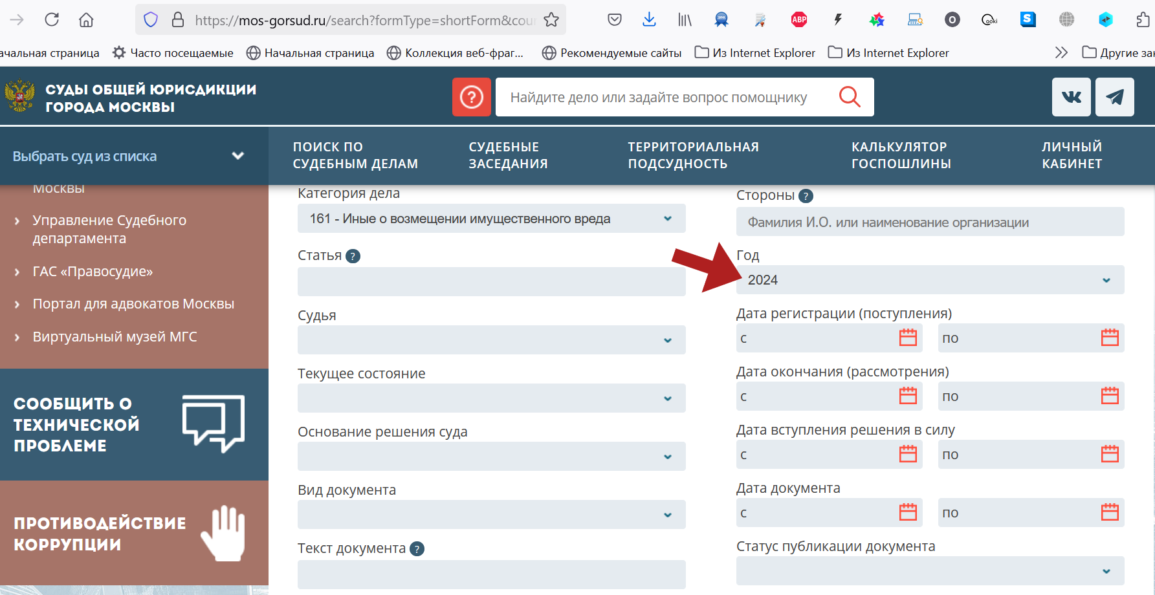The height and width of the screenshot is (595, 1155).
Task: Open the VK social network icon
Action: [1071, 97]
